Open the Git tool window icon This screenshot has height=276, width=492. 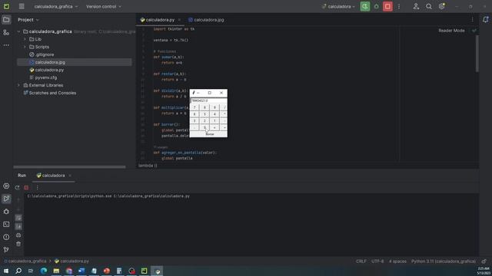coord(6,250)
